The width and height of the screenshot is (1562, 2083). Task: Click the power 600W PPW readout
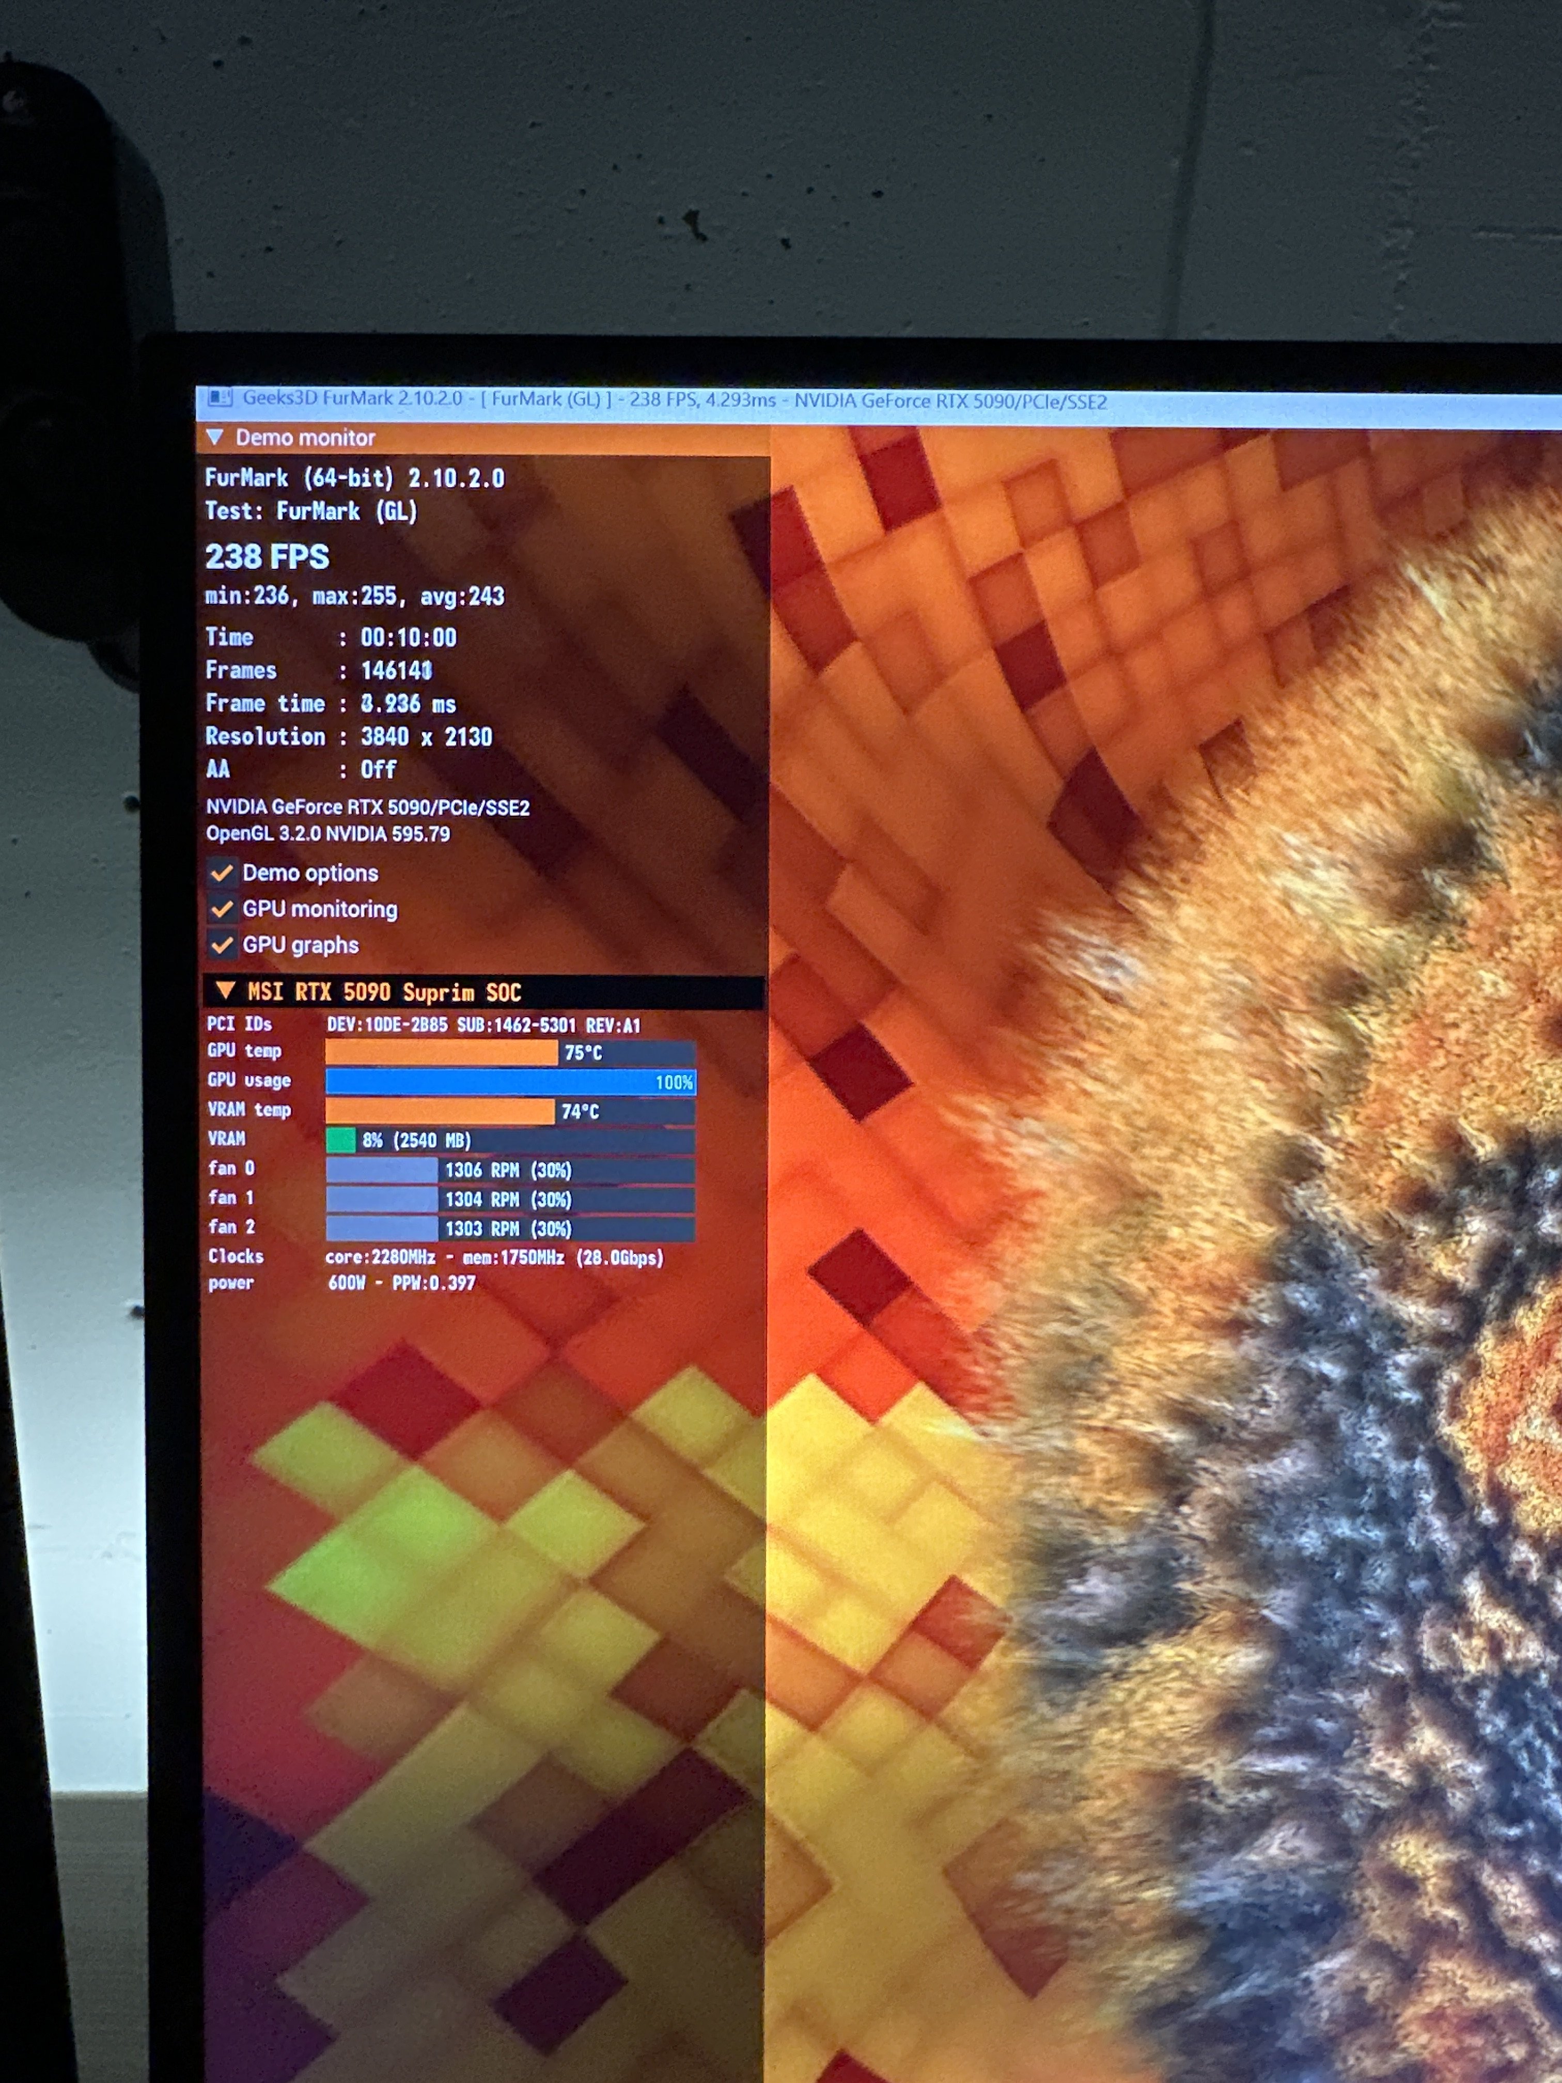pyautogui.click(x=401, y=1283)
